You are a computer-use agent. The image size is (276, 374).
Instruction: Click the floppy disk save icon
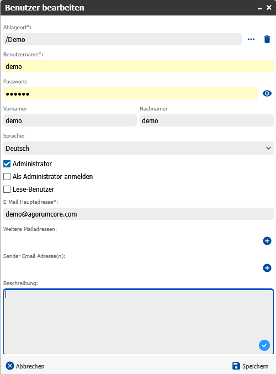[236, 366]
